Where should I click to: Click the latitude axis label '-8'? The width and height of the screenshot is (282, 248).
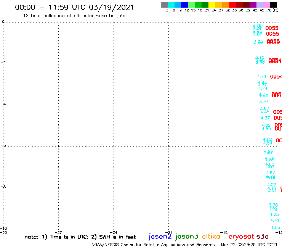[3, 187]
